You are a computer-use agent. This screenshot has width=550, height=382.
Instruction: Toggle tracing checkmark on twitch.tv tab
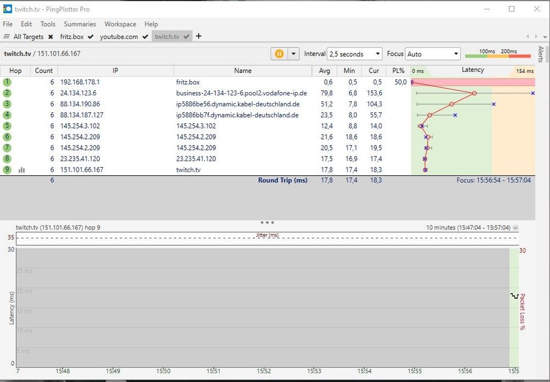click(x=187, y=36)
